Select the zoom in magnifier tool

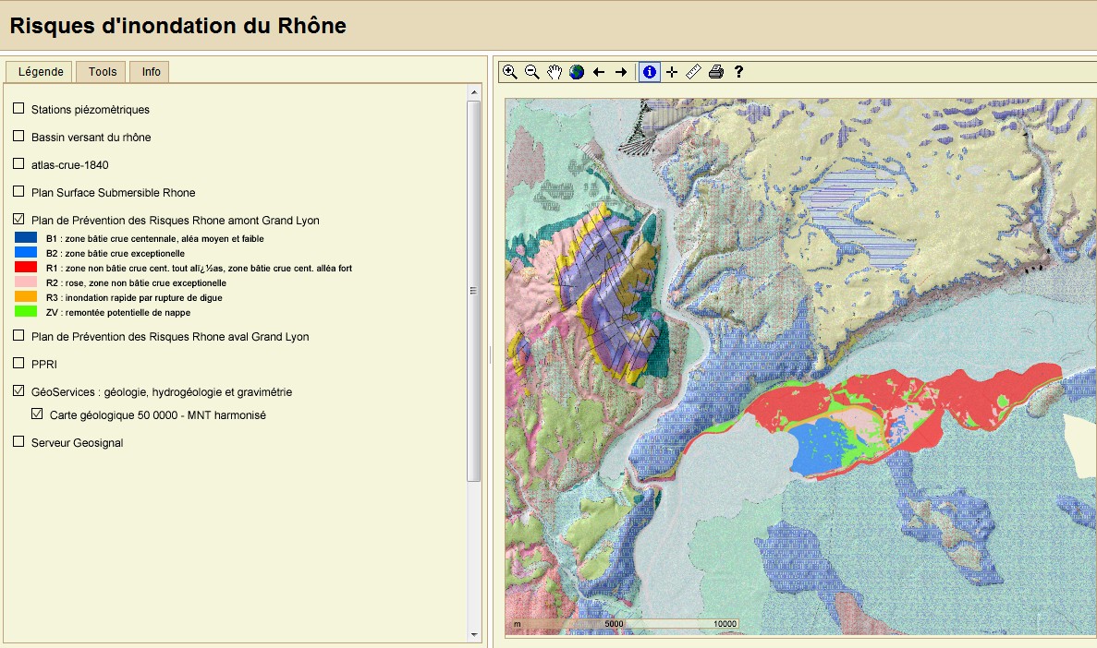(509, 72)
